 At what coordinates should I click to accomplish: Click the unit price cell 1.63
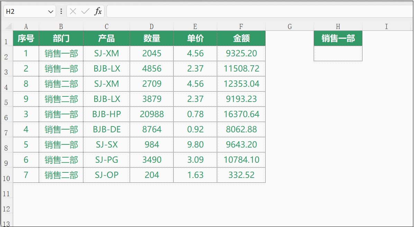pos(195,175)
